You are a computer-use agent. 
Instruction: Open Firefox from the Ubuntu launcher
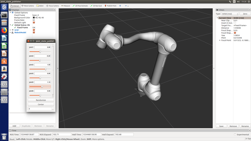pyautogui.click(x=4, y=31)
